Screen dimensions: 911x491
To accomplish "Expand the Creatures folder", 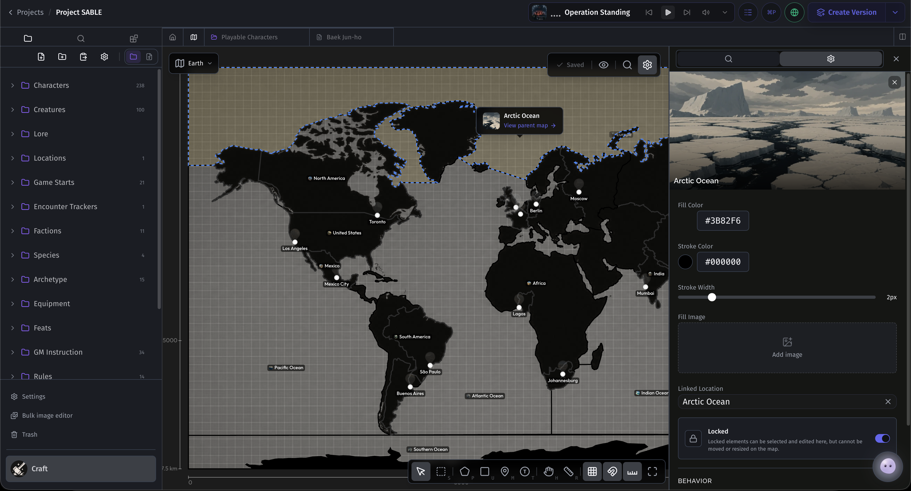I will (x=13, y=110).
